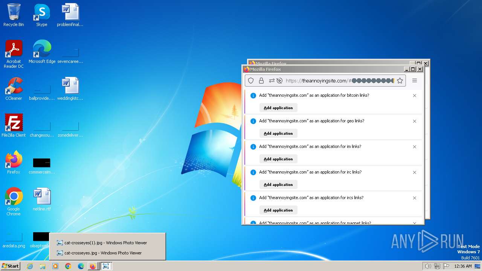Viewport: 482px width, 271px height.
Task: Open the Windows Start menu
Action: (x=11, y=266)
